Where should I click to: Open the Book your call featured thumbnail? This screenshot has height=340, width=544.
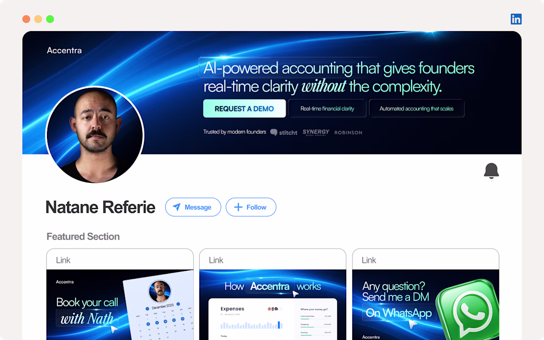(x=120, y=304)
